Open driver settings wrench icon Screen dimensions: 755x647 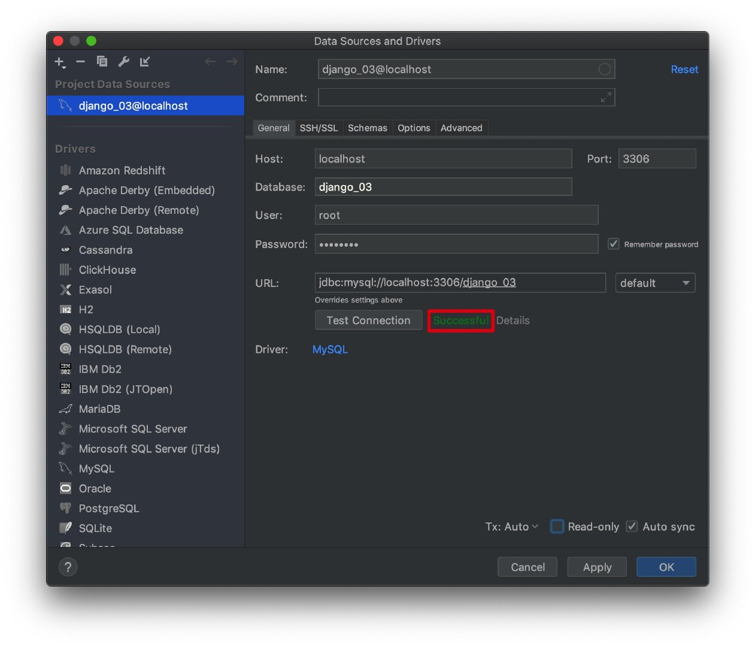(123, 61)
